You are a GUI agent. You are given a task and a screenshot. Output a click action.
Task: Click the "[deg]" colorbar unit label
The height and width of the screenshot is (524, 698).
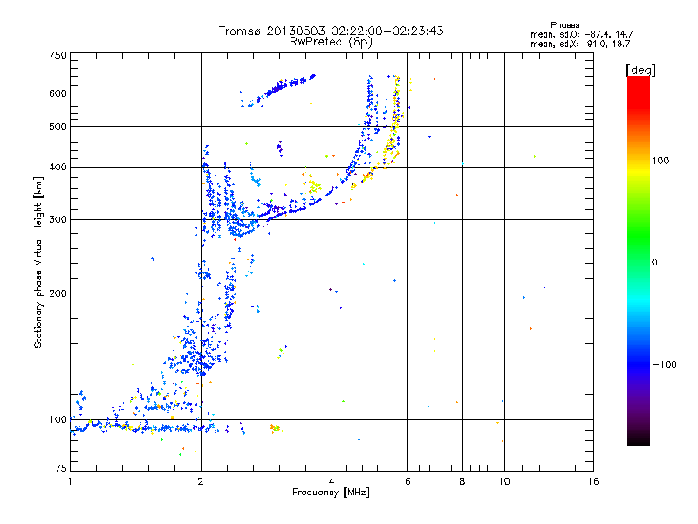click(x=640, y=70)
